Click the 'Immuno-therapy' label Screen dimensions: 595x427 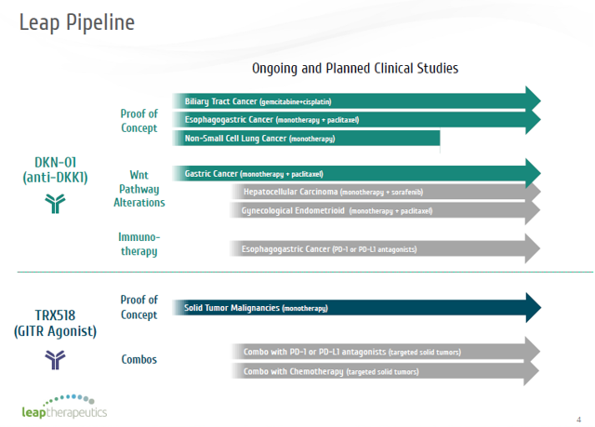point(139,244)
